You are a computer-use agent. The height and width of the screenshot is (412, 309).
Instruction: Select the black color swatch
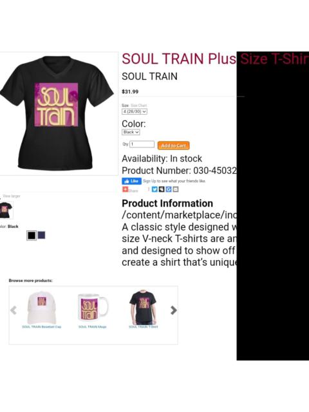[32, 236]
